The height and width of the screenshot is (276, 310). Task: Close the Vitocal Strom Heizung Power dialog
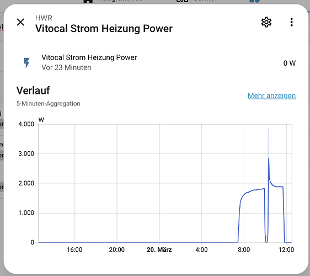20,22
